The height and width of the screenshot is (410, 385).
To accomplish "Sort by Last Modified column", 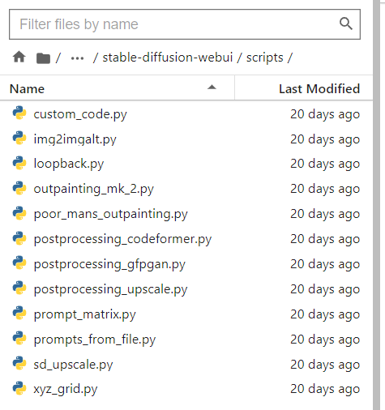I will (x=319, y=88).
